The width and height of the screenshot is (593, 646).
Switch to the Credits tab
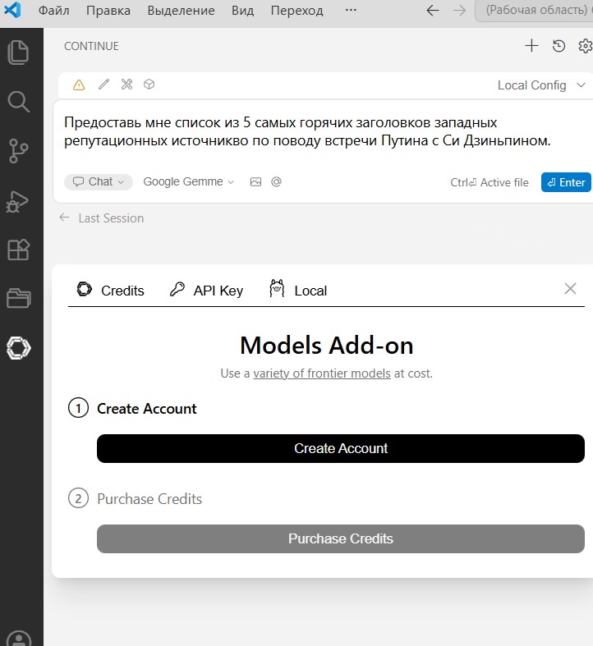point(111,291)
